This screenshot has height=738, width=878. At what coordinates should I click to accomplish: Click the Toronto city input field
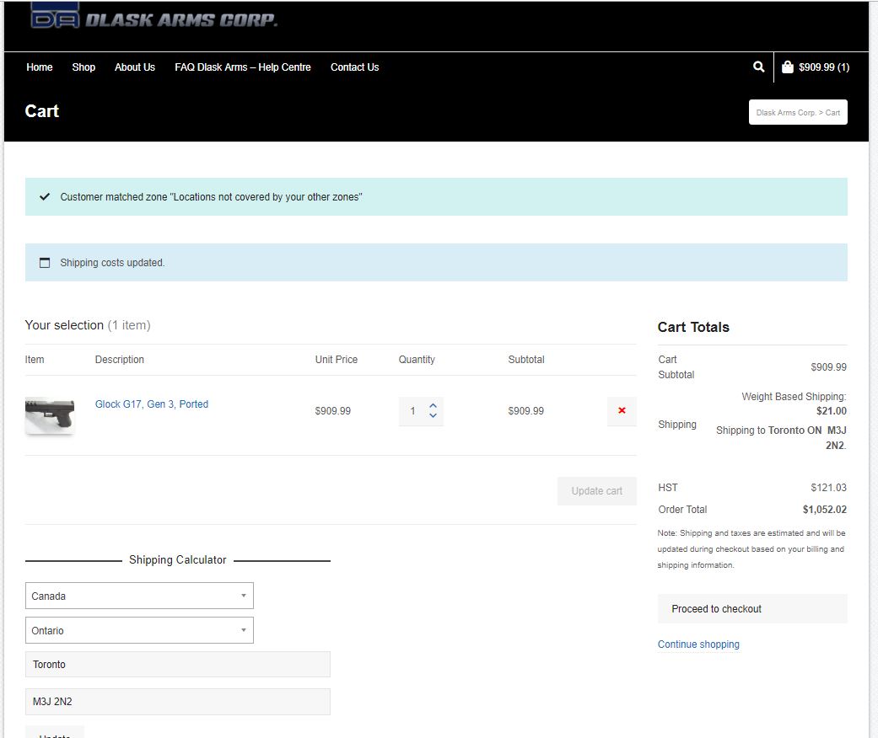click(177, 664)
